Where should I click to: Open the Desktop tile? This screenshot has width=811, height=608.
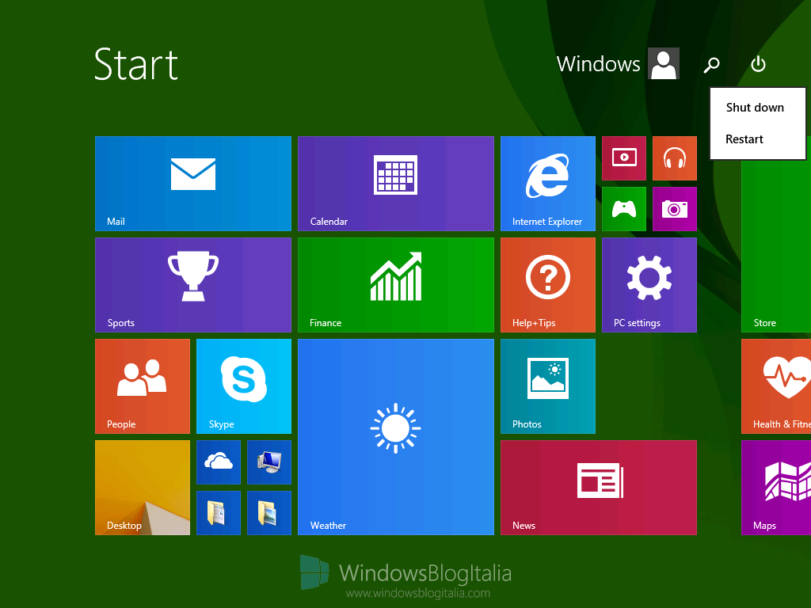[x=143, y=488]
